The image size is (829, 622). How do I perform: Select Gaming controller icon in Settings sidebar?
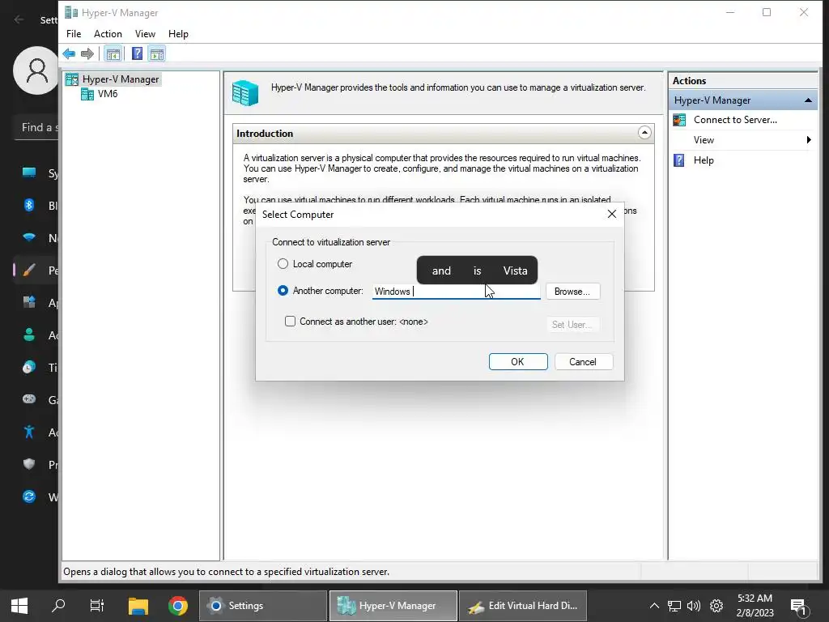pos(29,399)
